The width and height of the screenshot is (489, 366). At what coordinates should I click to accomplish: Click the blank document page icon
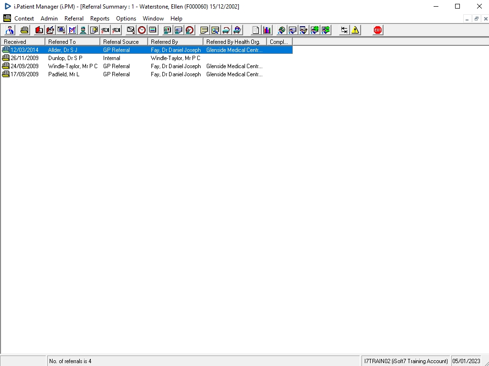tap(255, 30)
